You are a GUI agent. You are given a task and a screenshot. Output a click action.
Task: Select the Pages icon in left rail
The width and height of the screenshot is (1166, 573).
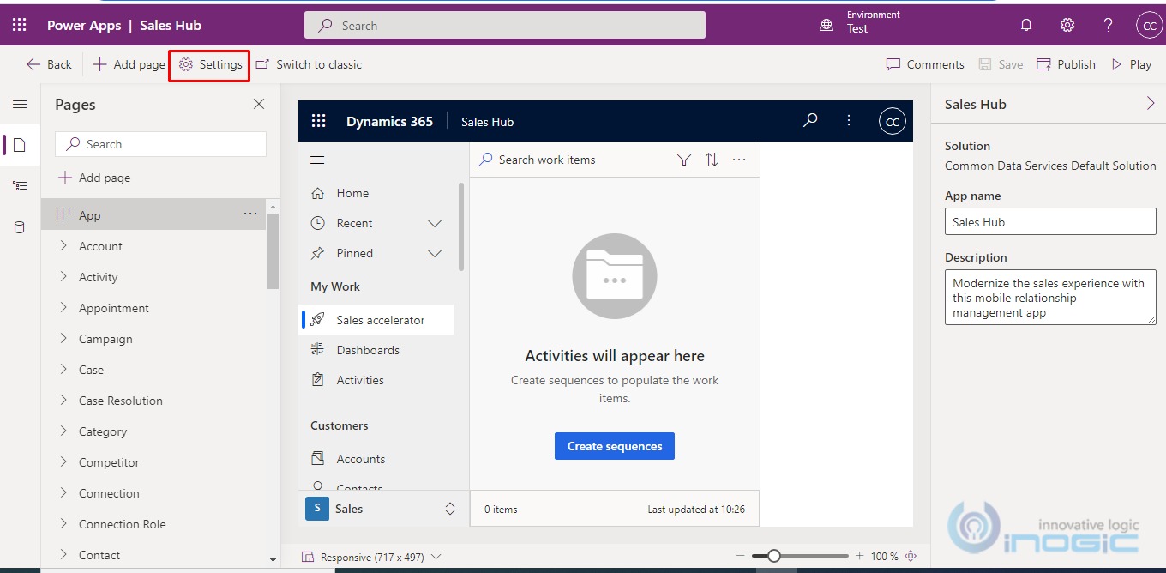click(x=20, y=144)
